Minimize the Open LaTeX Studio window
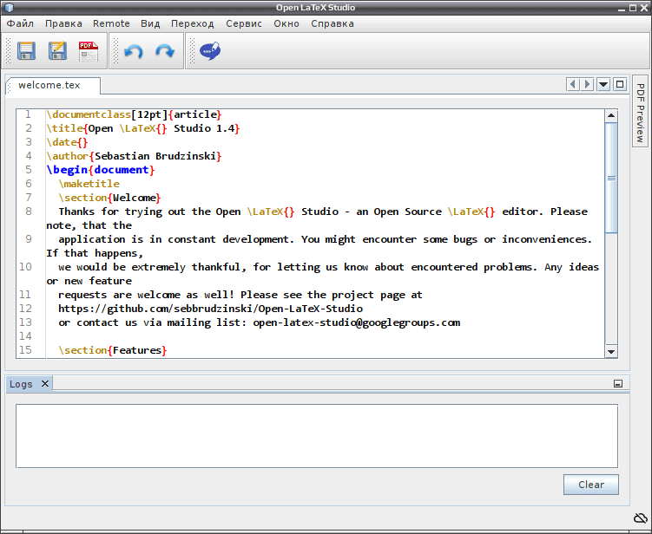This screenshot has width=652, height=534. [x=622, y=8]
